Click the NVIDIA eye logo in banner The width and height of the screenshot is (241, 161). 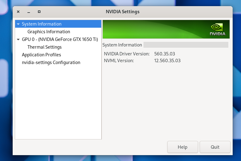tap(218, 27)
